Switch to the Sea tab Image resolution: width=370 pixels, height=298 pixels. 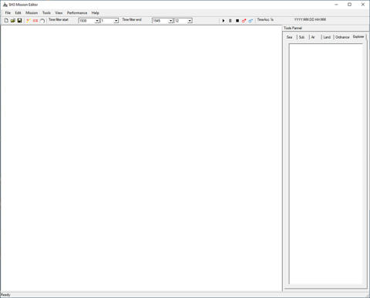[290, 37]
